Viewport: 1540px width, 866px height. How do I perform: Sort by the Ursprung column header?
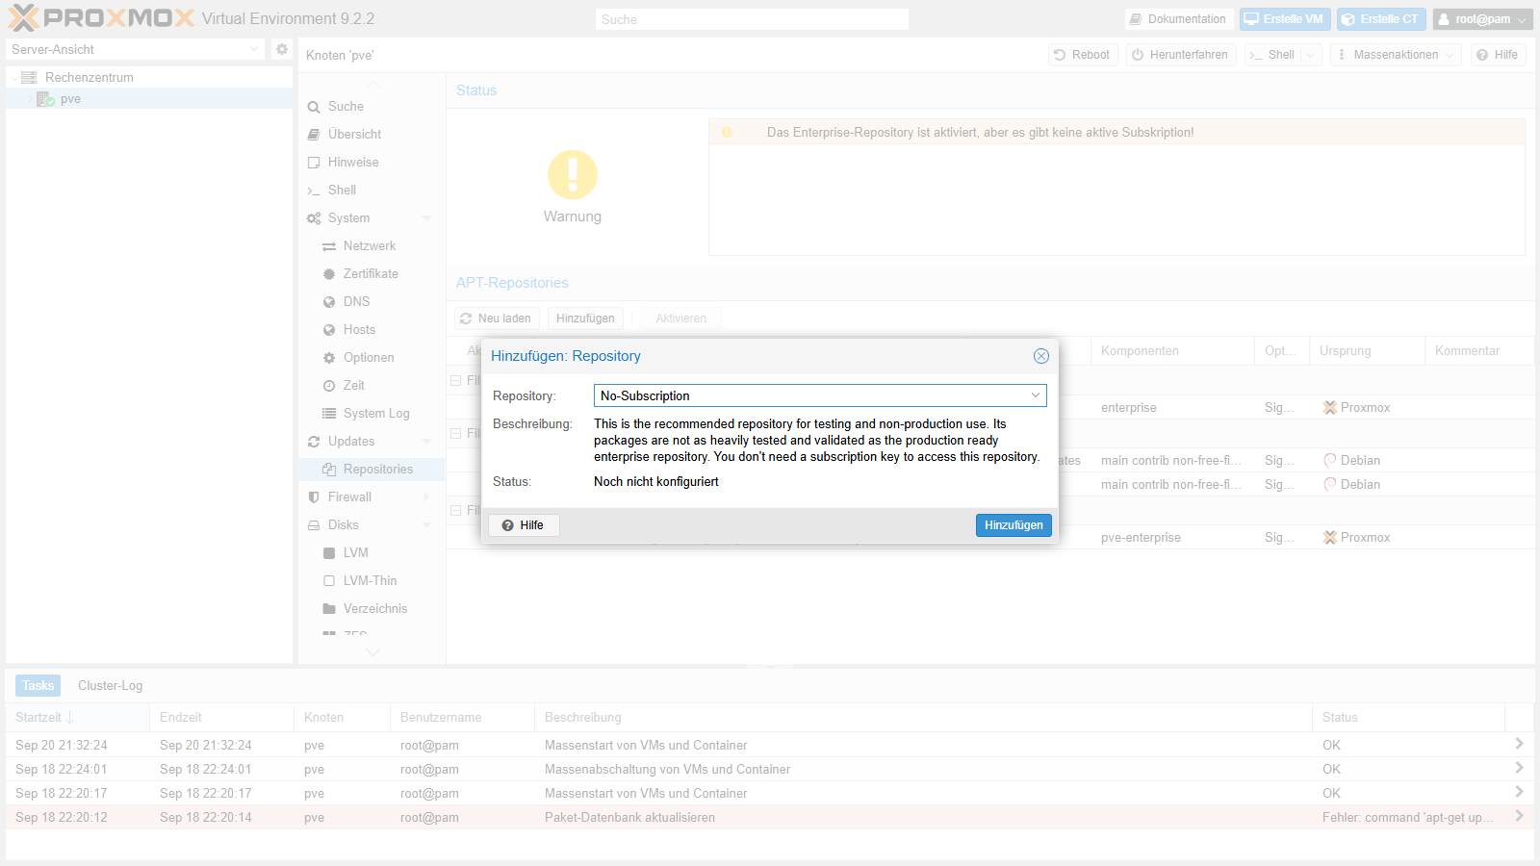pyautogui.click(x=1367, y=351)
